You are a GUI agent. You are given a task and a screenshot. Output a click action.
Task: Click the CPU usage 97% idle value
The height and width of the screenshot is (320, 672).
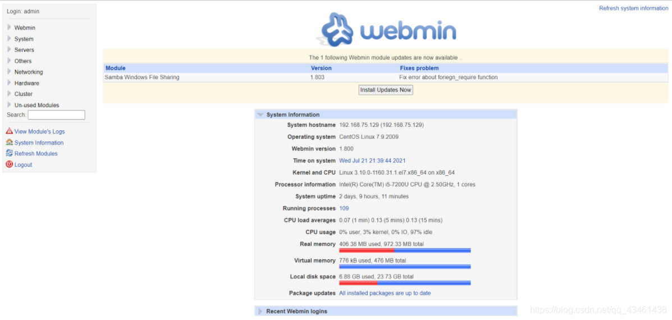[386, 232]
